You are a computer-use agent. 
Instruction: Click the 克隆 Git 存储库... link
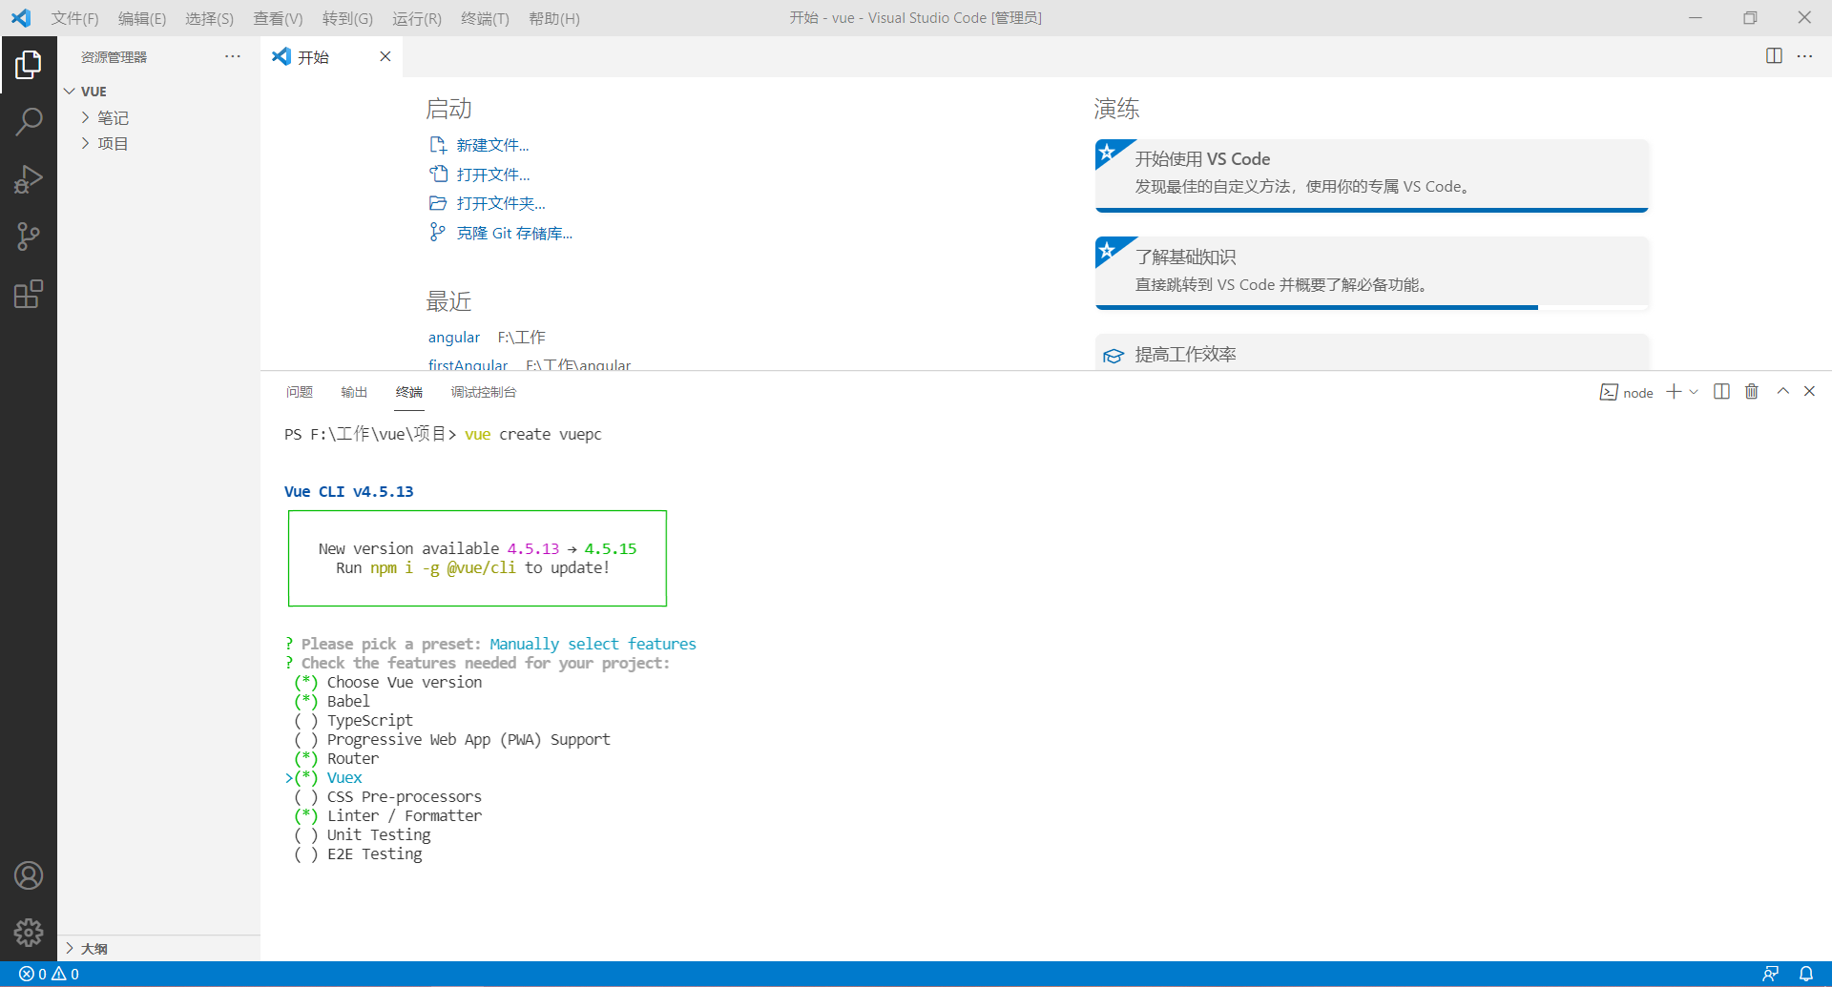pyautogui.click(x=514, y=233)
